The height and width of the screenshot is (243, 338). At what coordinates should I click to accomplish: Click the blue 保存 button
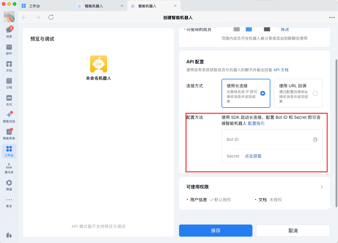[215, 231]
